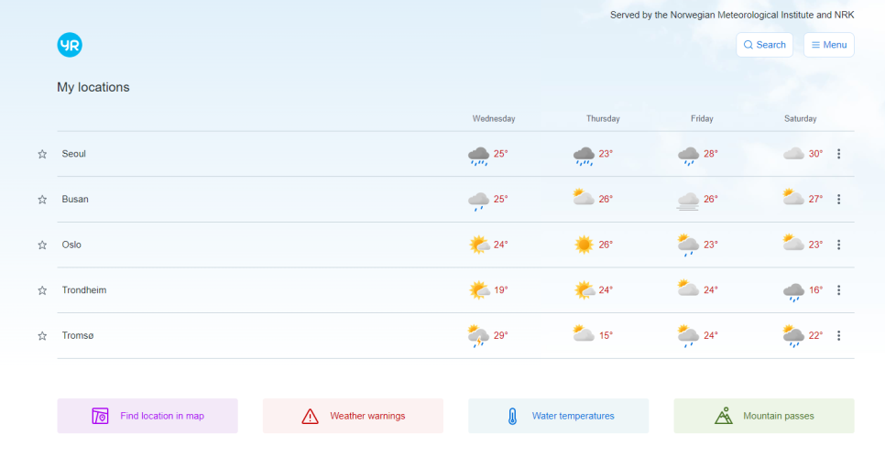
Task: Click Tromsø Wednesday thunder showers icon
Action: click(x=478, y=336)
